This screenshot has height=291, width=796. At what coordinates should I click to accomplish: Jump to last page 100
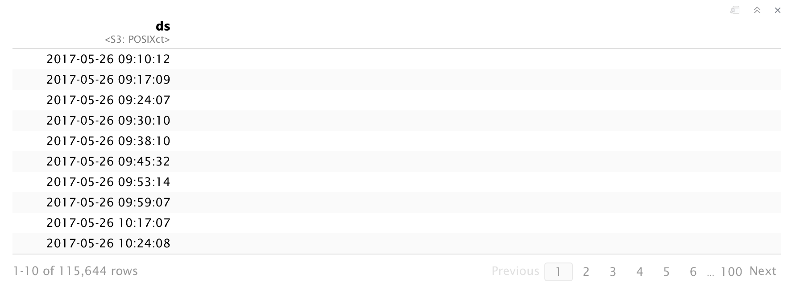coord(731,271)
